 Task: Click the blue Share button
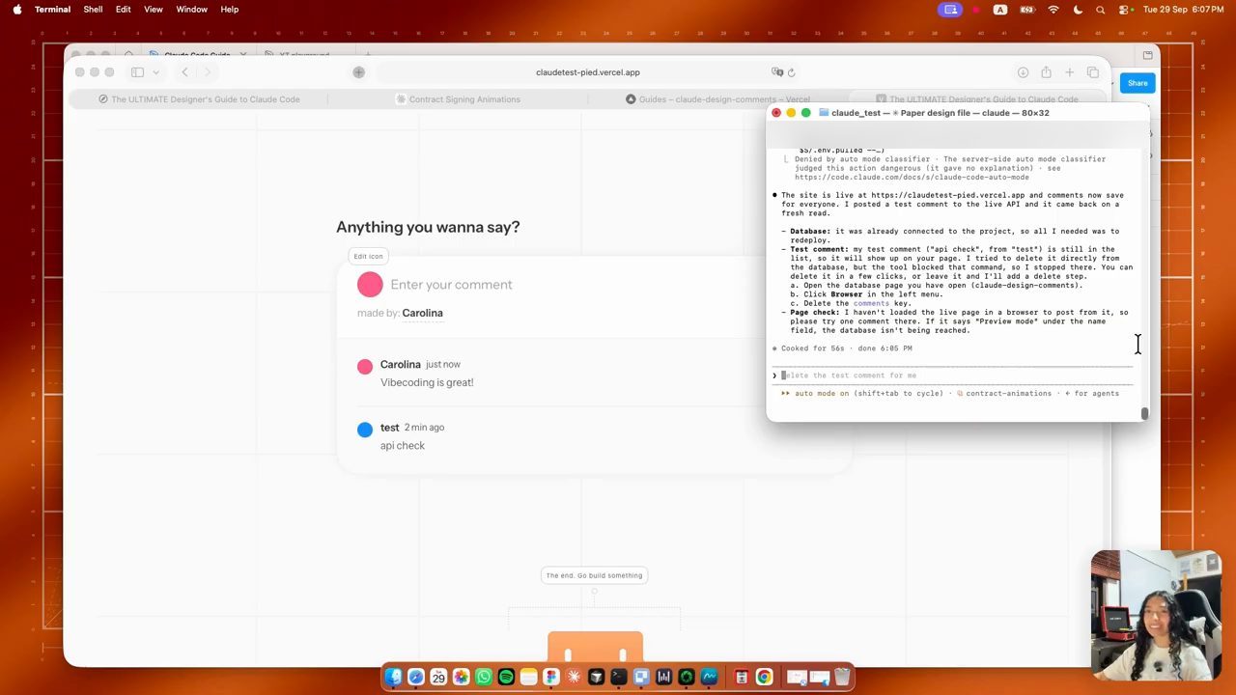point(1138,83)
